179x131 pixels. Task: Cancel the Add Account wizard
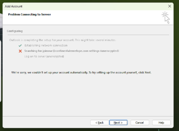(x=140, y=122)
